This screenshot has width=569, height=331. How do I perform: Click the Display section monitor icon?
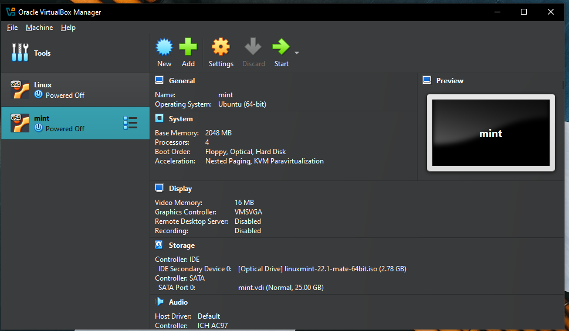tap(159, 188)
